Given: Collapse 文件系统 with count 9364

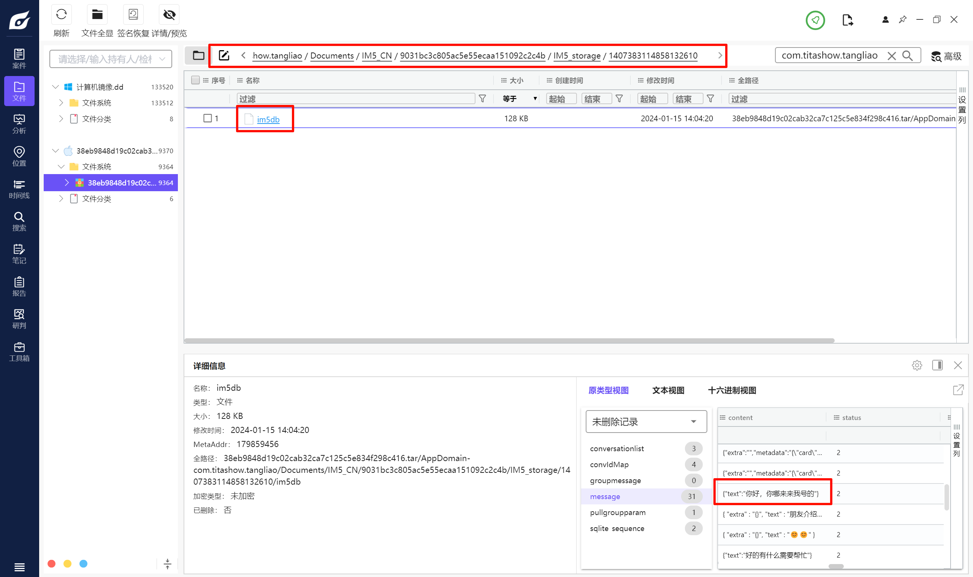Looking at the screenshot, I should point(61,166).
